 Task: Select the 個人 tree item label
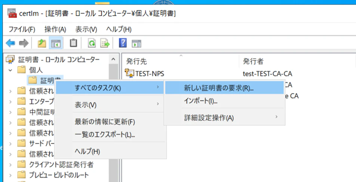point(36,70)
